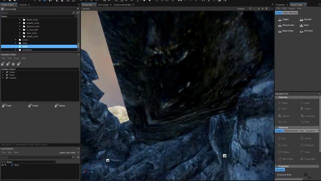This screenshot has height=181, width=321.
Task: Toggle the Grass vegetation checkbox
Action: pyautogui.click(x=7, y=72)
